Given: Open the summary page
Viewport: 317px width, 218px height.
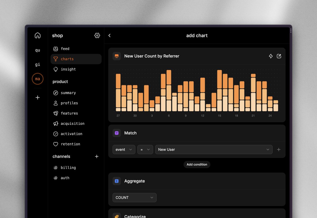Looking at the screenshot, I should (x=76, y=93).
